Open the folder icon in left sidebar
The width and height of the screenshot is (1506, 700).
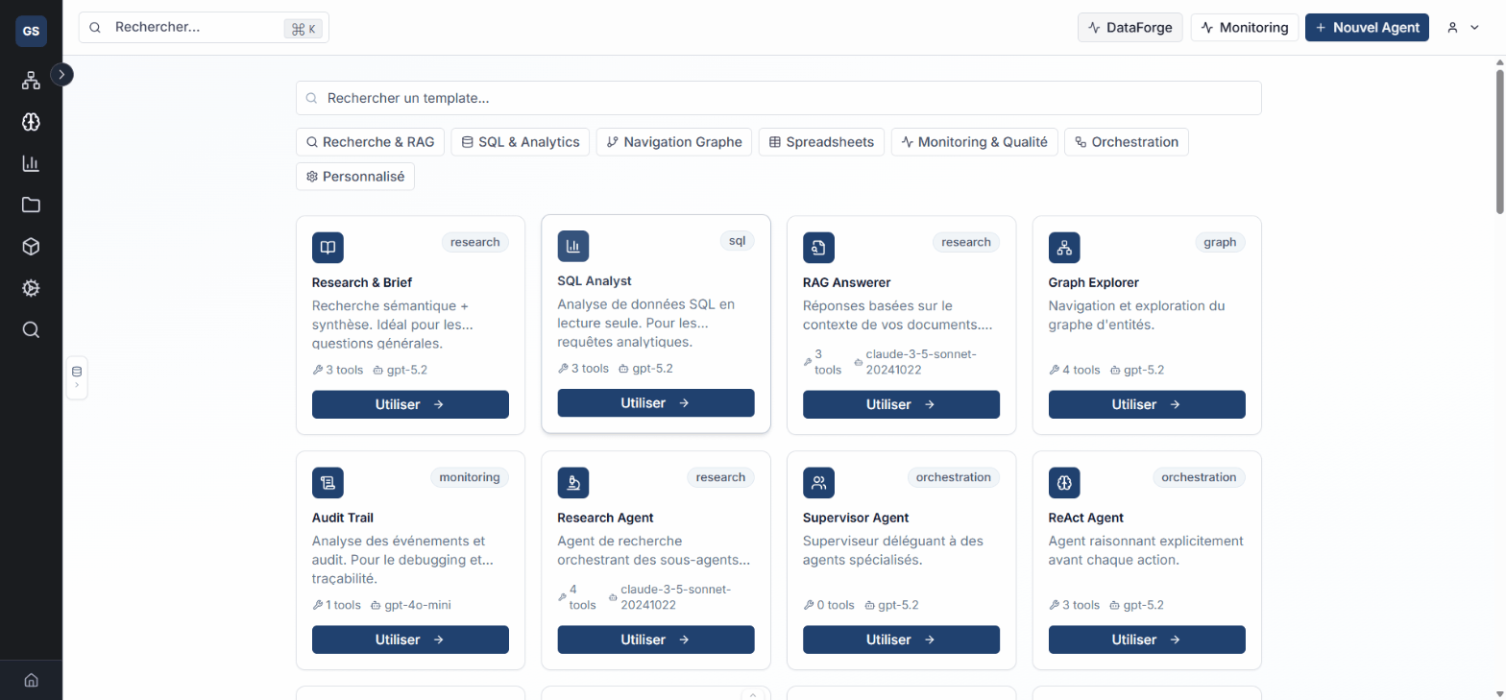[x=31, y=205]
